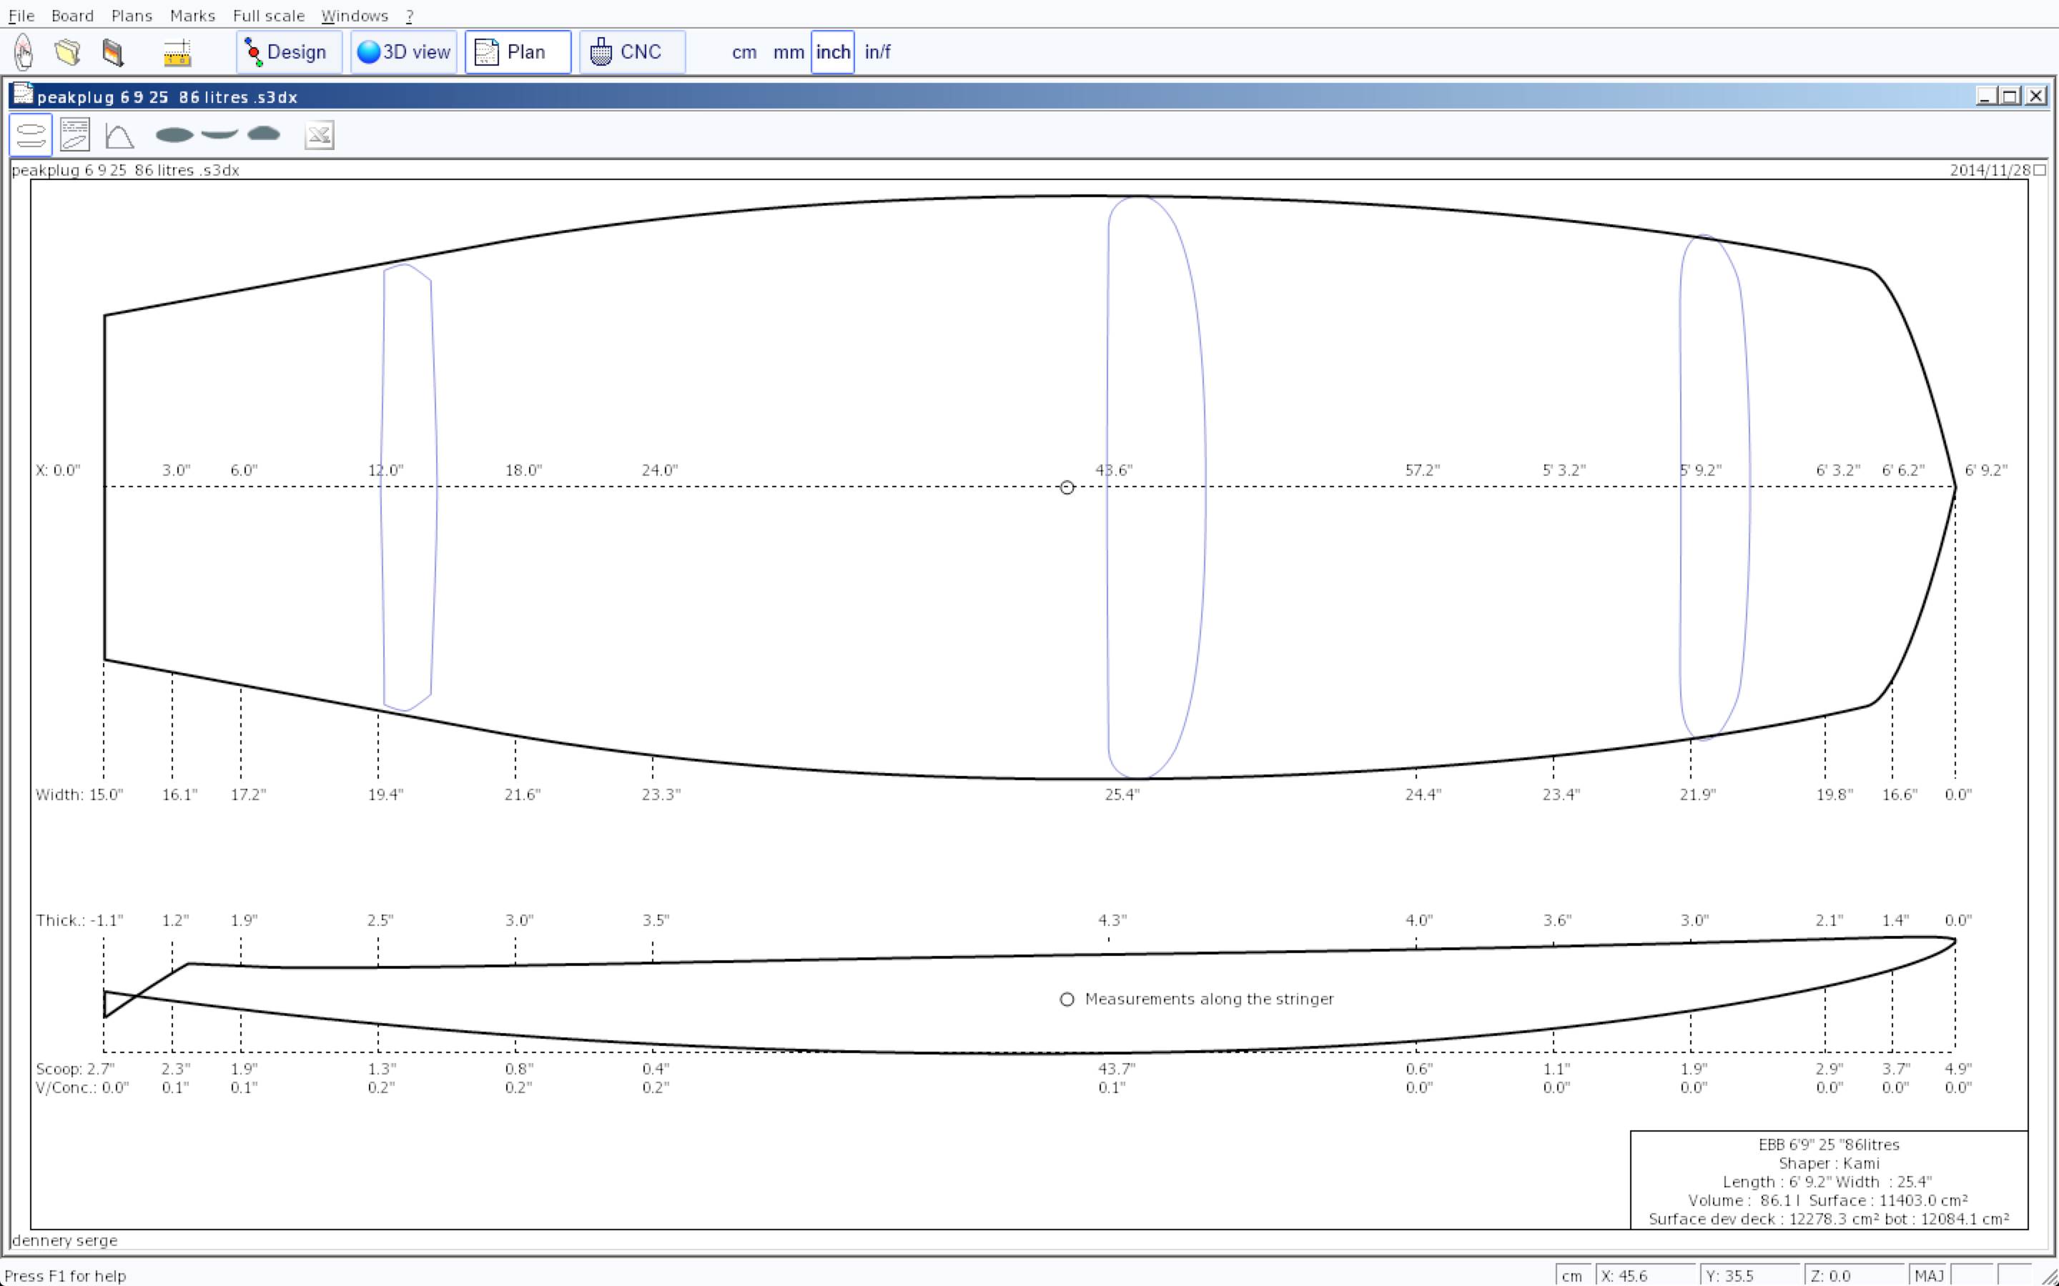Select the outline and profile plan icon
The height and width of the screenshot is (1286, 2059).
click(x=31, y=135)
